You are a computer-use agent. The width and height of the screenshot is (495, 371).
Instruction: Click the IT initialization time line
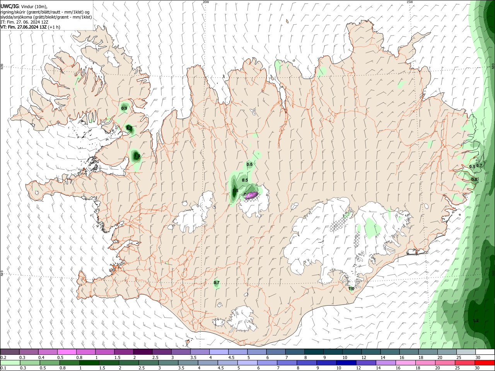[x=24, y=22]
